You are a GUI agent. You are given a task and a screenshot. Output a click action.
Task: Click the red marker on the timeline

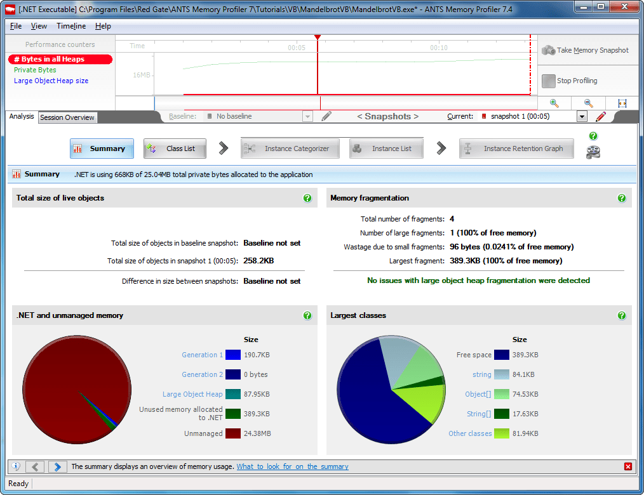coord(318,38)
